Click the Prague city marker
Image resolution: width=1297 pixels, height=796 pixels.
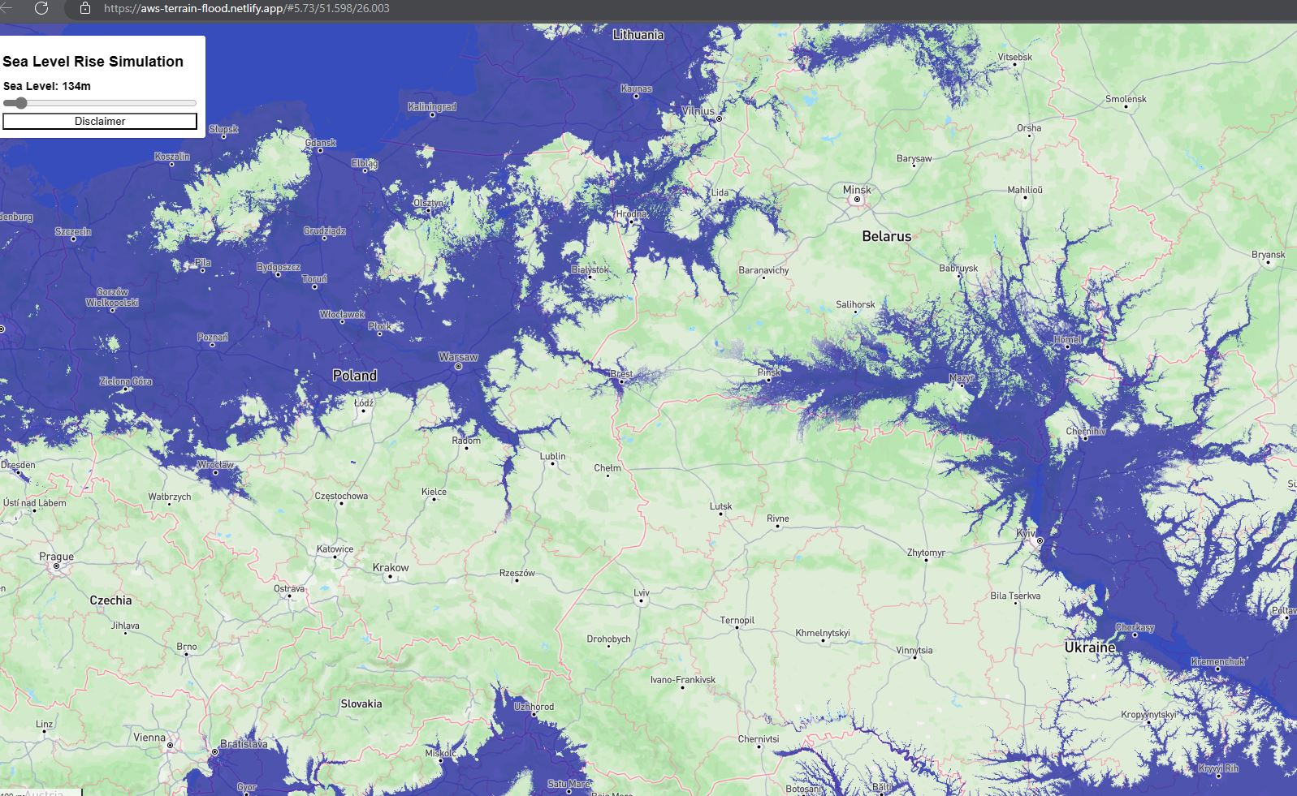pos(57,566)
